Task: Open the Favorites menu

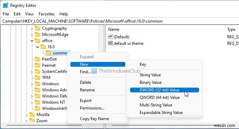Action: (x=46, y=14)
